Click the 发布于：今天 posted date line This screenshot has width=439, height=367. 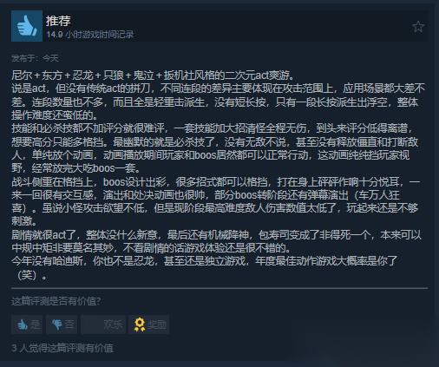pos(35,58)
